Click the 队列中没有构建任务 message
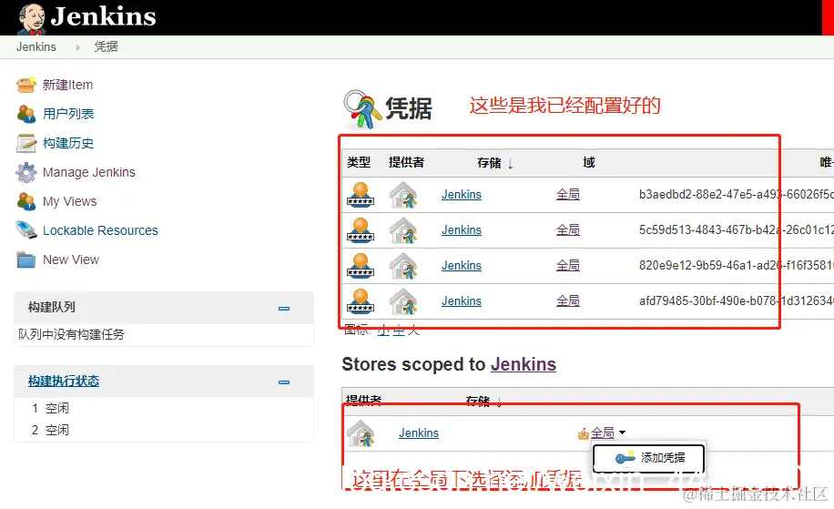 pos(71,334)
